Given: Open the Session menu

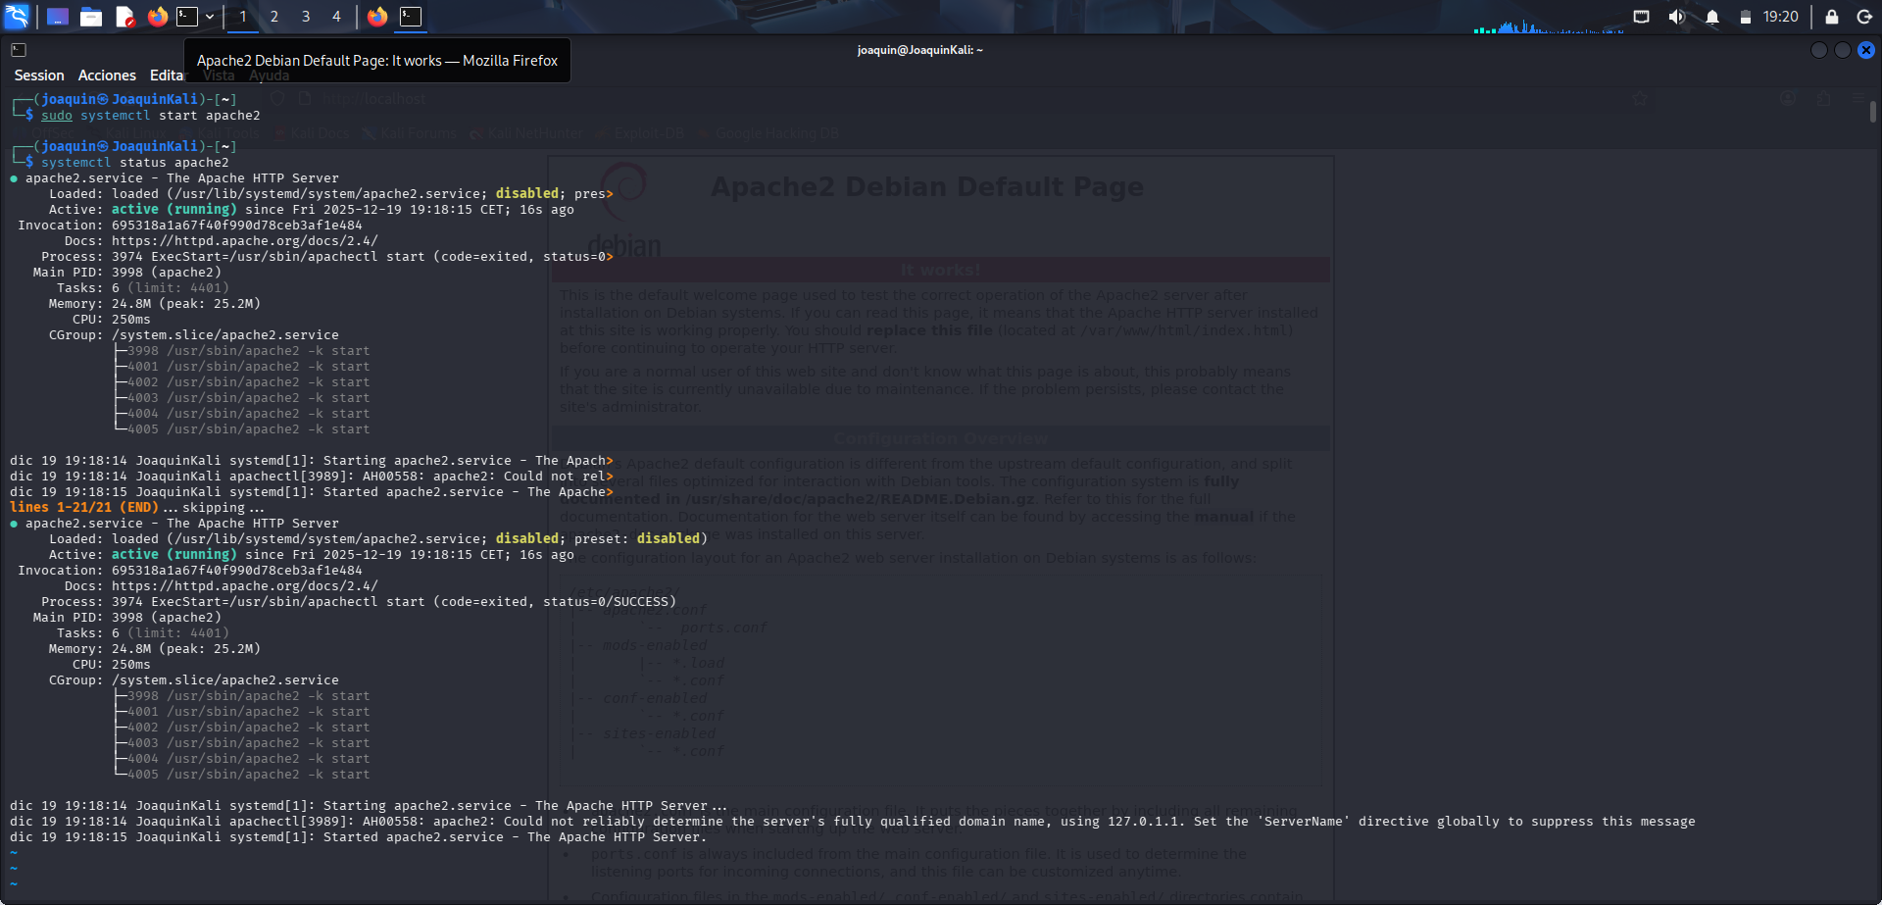Looking at the screenshot, I should coord(39,75).
